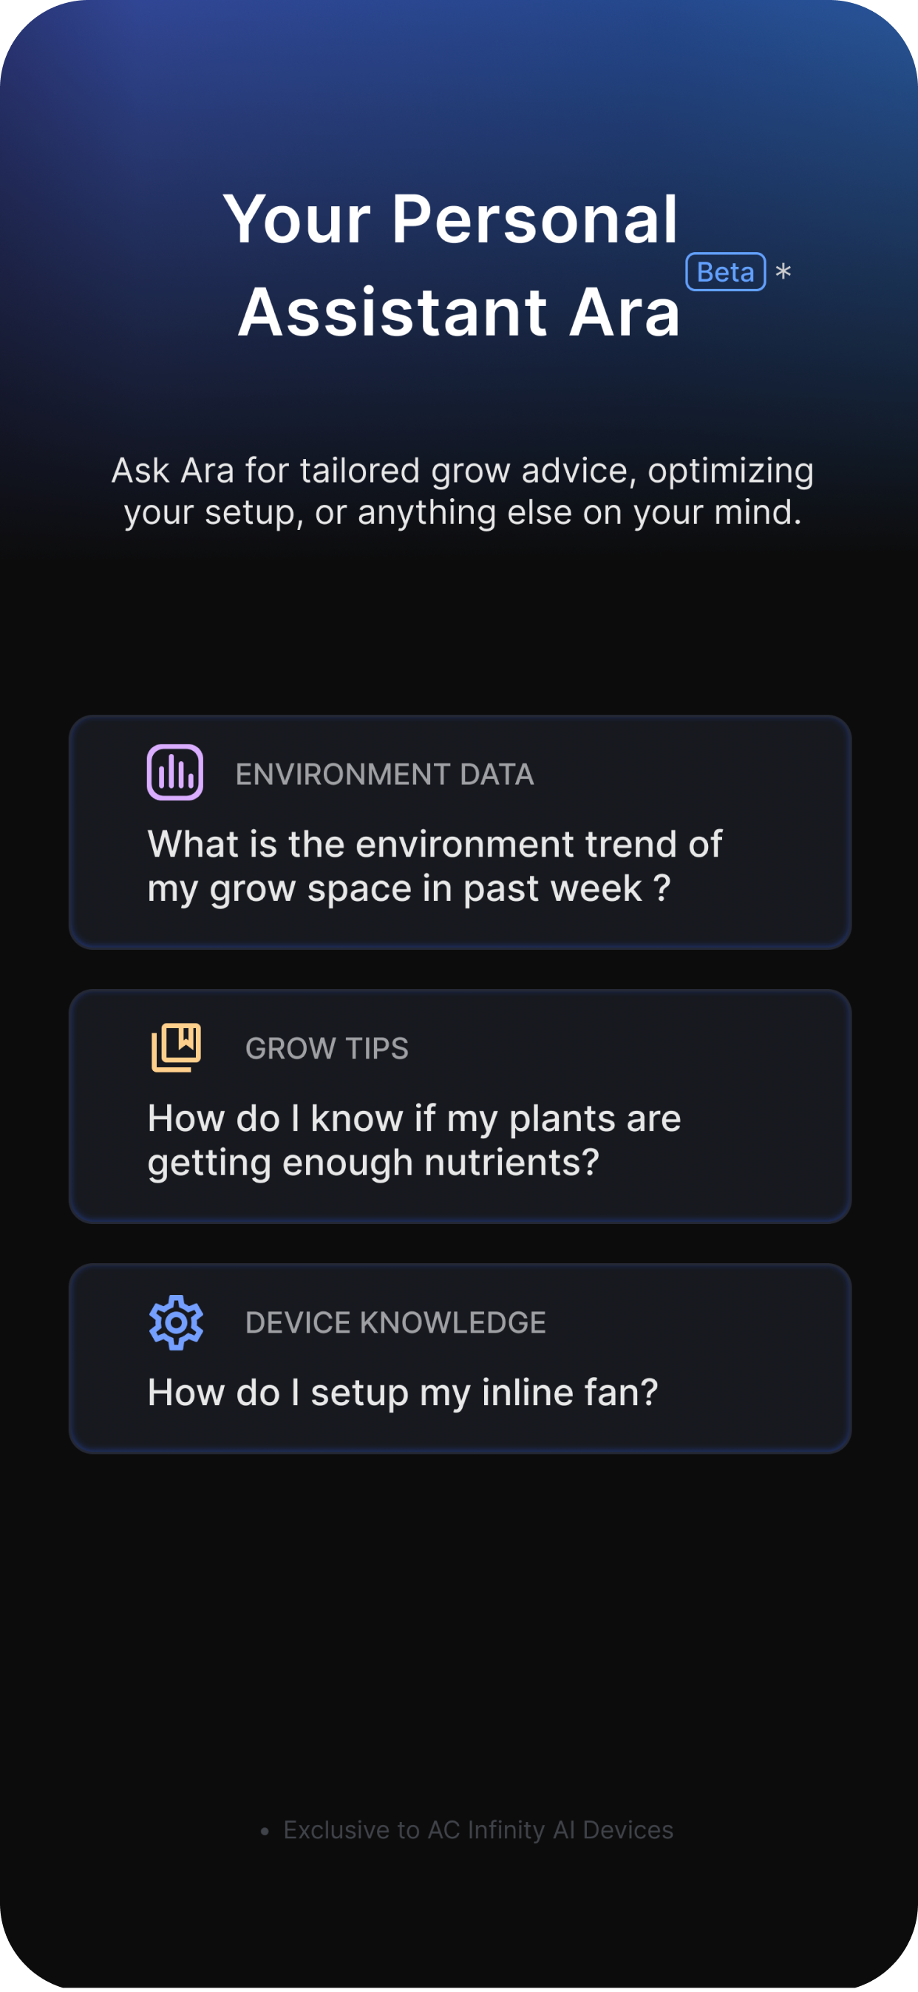Open the Exclusive to AC Infinity AI Devices note
Image resolution: width=918 pixels, height=1992 pixels.
tap(478, 1829)
